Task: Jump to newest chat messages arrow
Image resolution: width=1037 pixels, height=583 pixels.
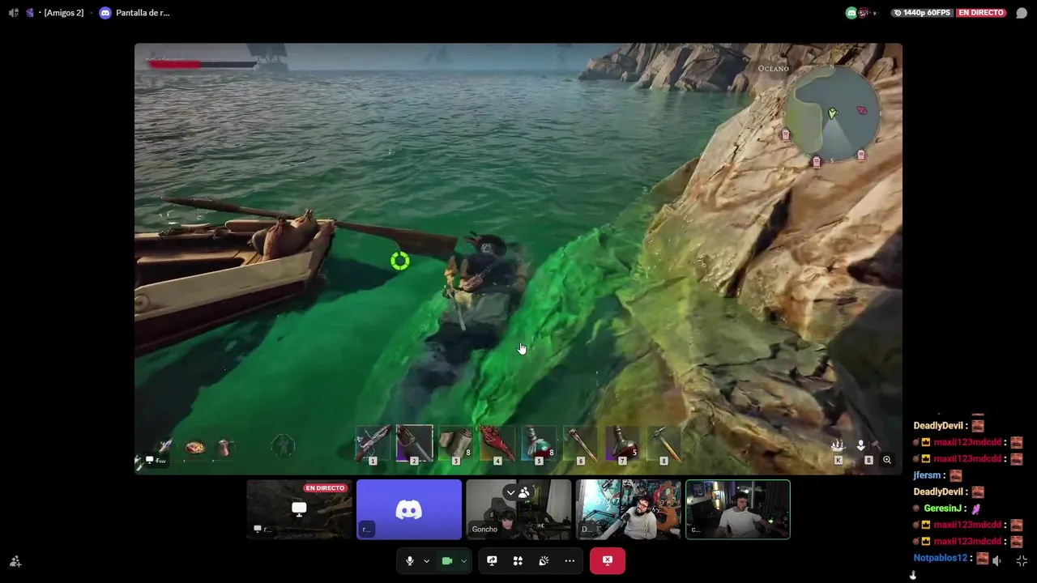Action: click(x=913, y=575)
